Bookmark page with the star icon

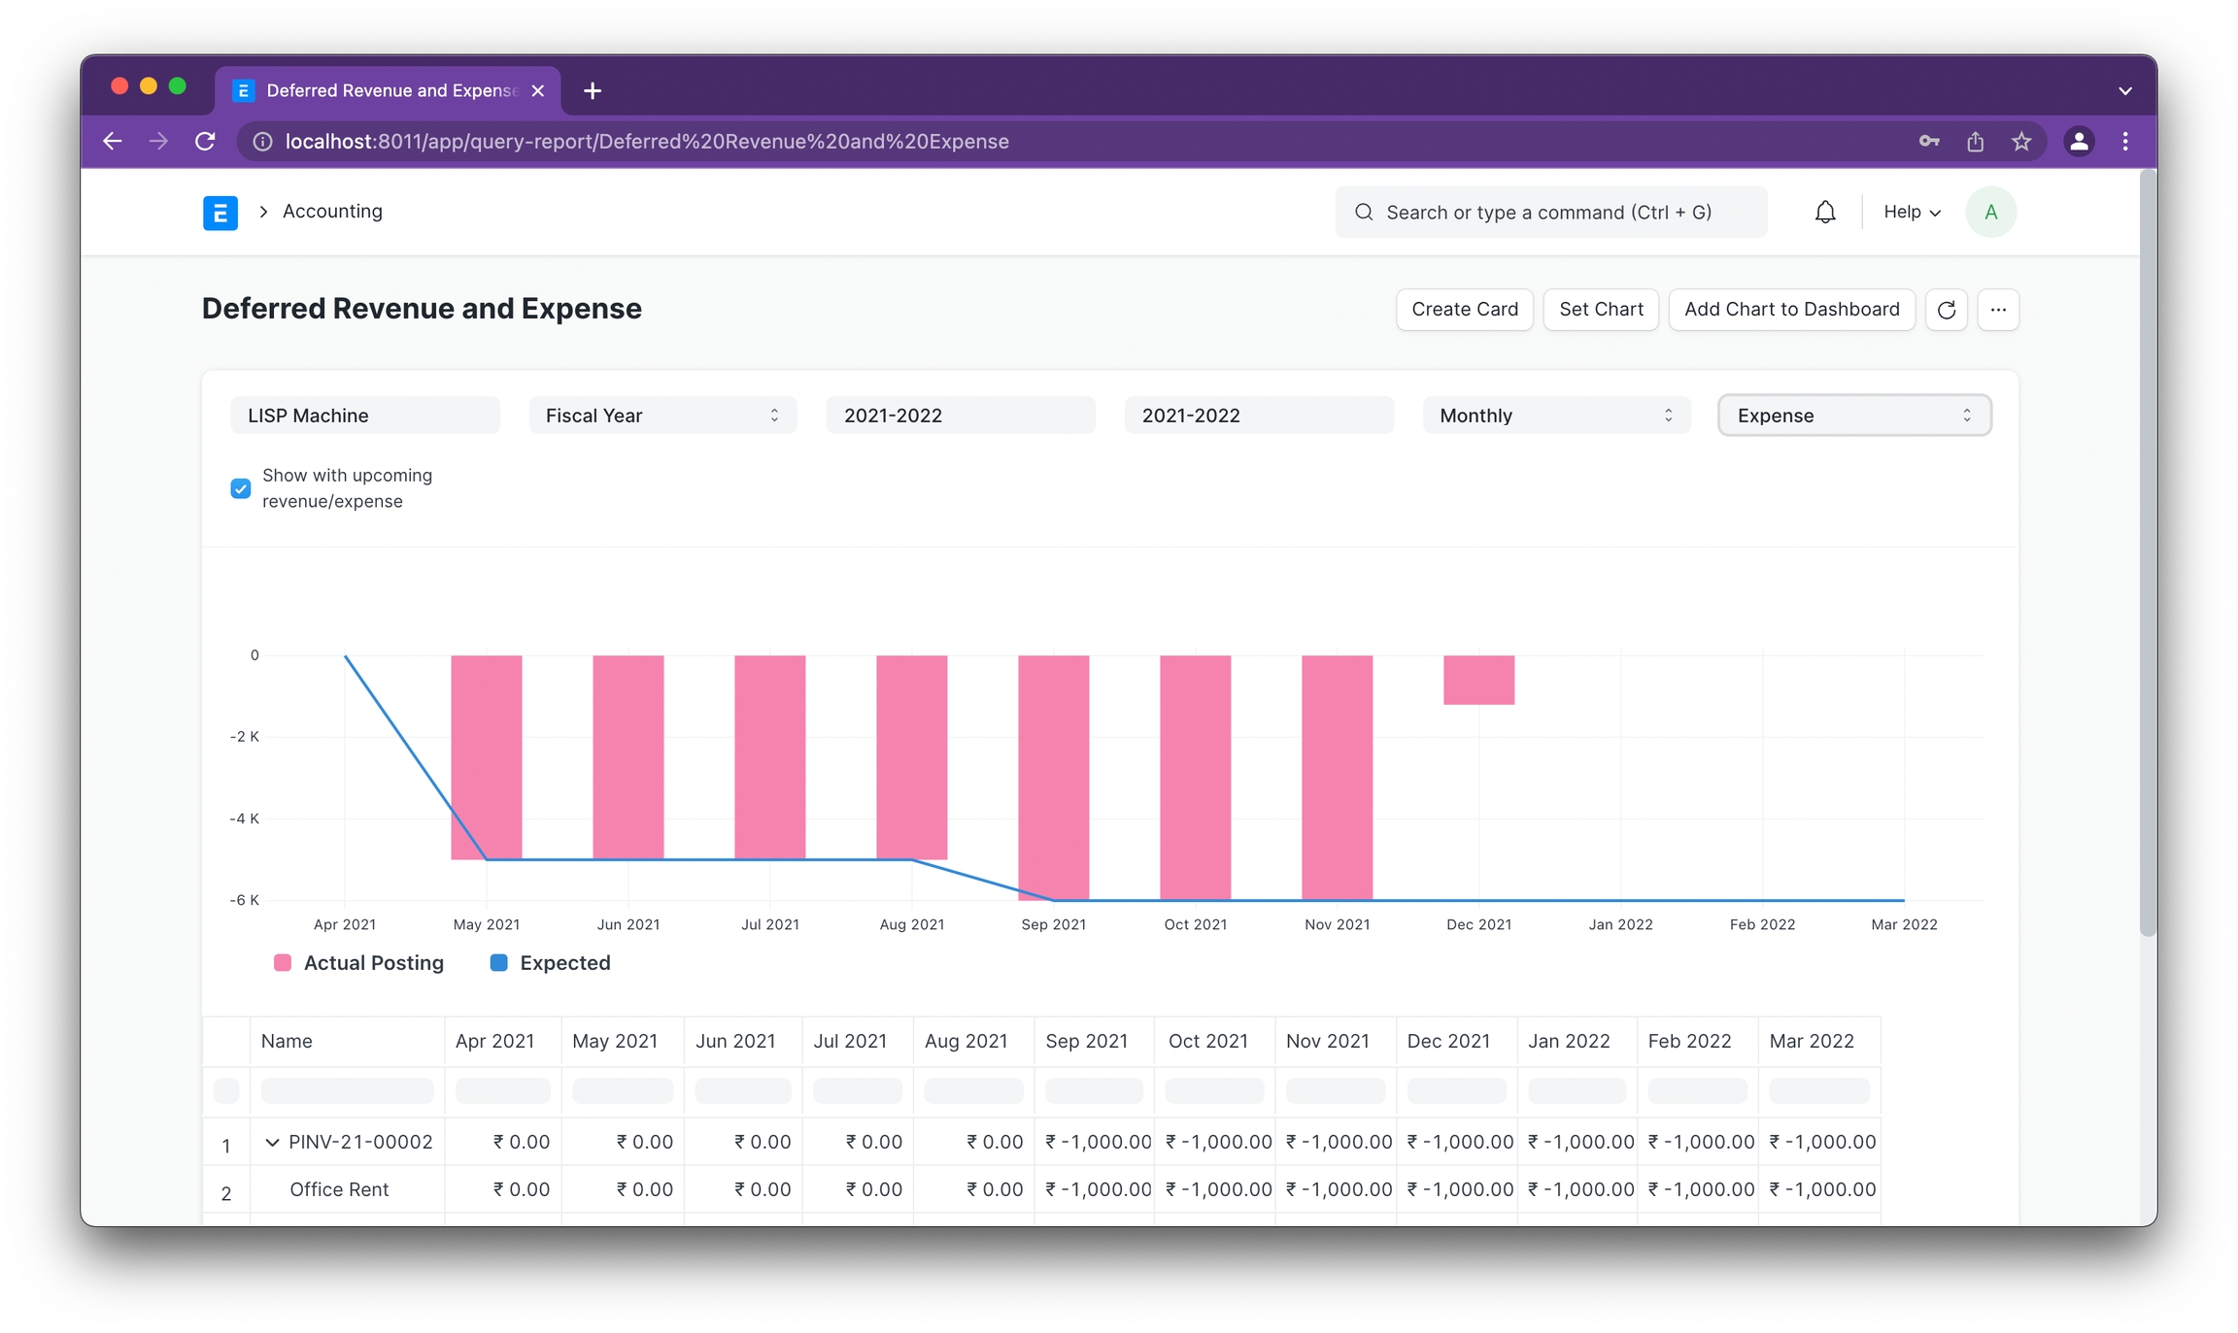2021,142
